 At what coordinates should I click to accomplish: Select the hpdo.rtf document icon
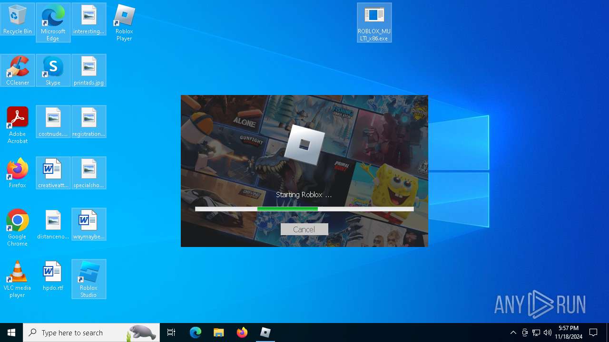click(53, 276)
